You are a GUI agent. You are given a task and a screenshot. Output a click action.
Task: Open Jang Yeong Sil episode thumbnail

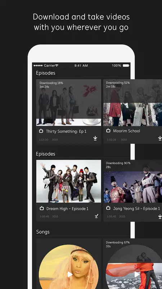(132, 181)
